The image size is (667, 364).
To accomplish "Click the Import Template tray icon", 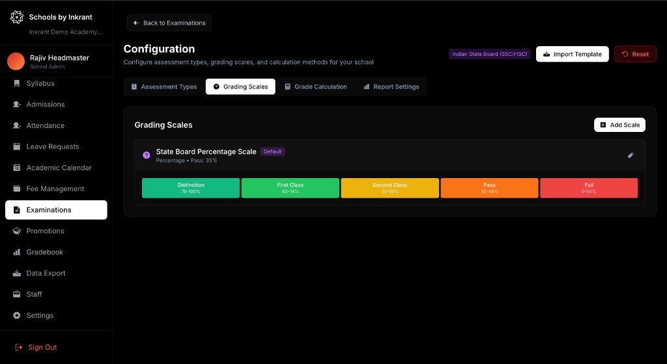I will [x=546, y=54].
